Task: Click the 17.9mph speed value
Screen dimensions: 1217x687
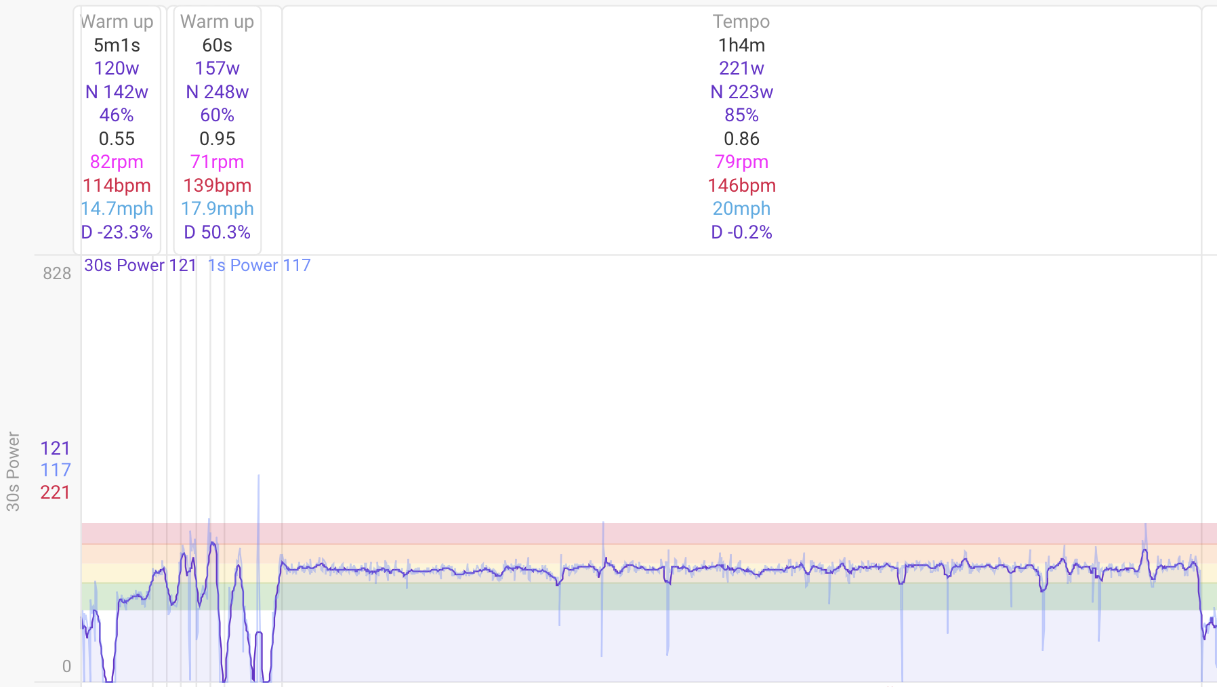Action: coord(217,209)
